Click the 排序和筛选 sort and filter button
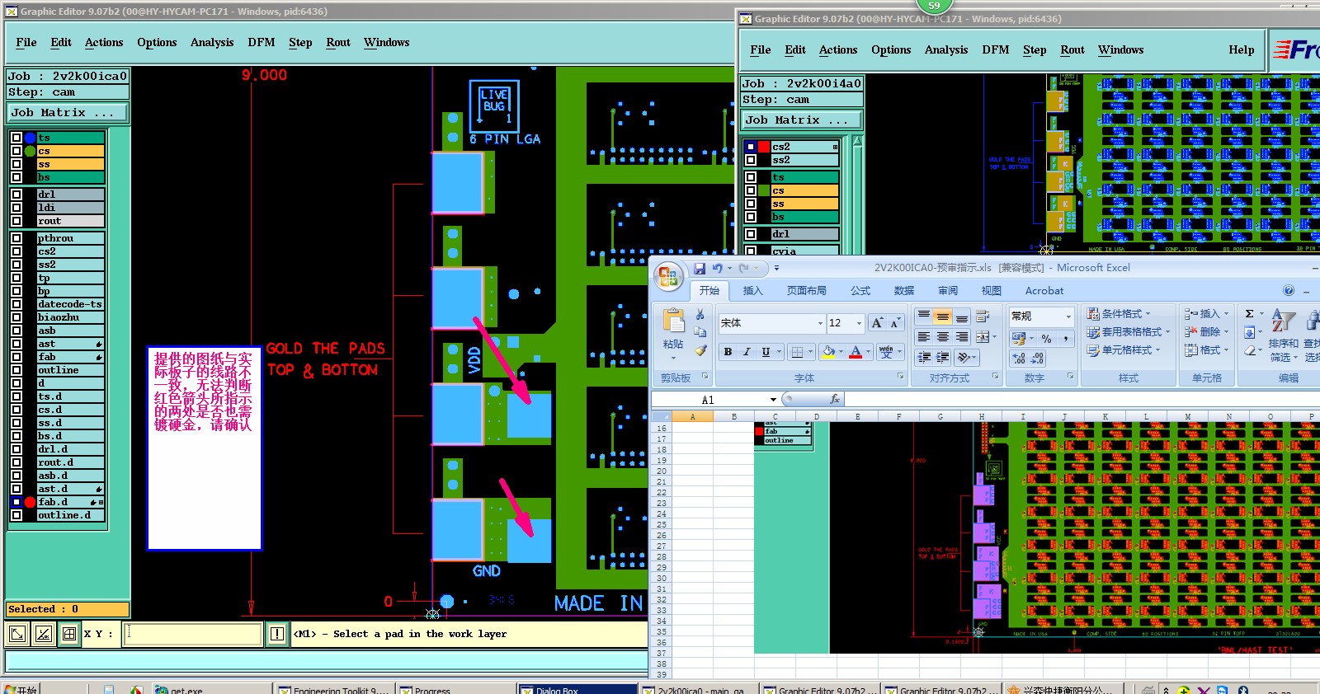 tap(1283, 334)
